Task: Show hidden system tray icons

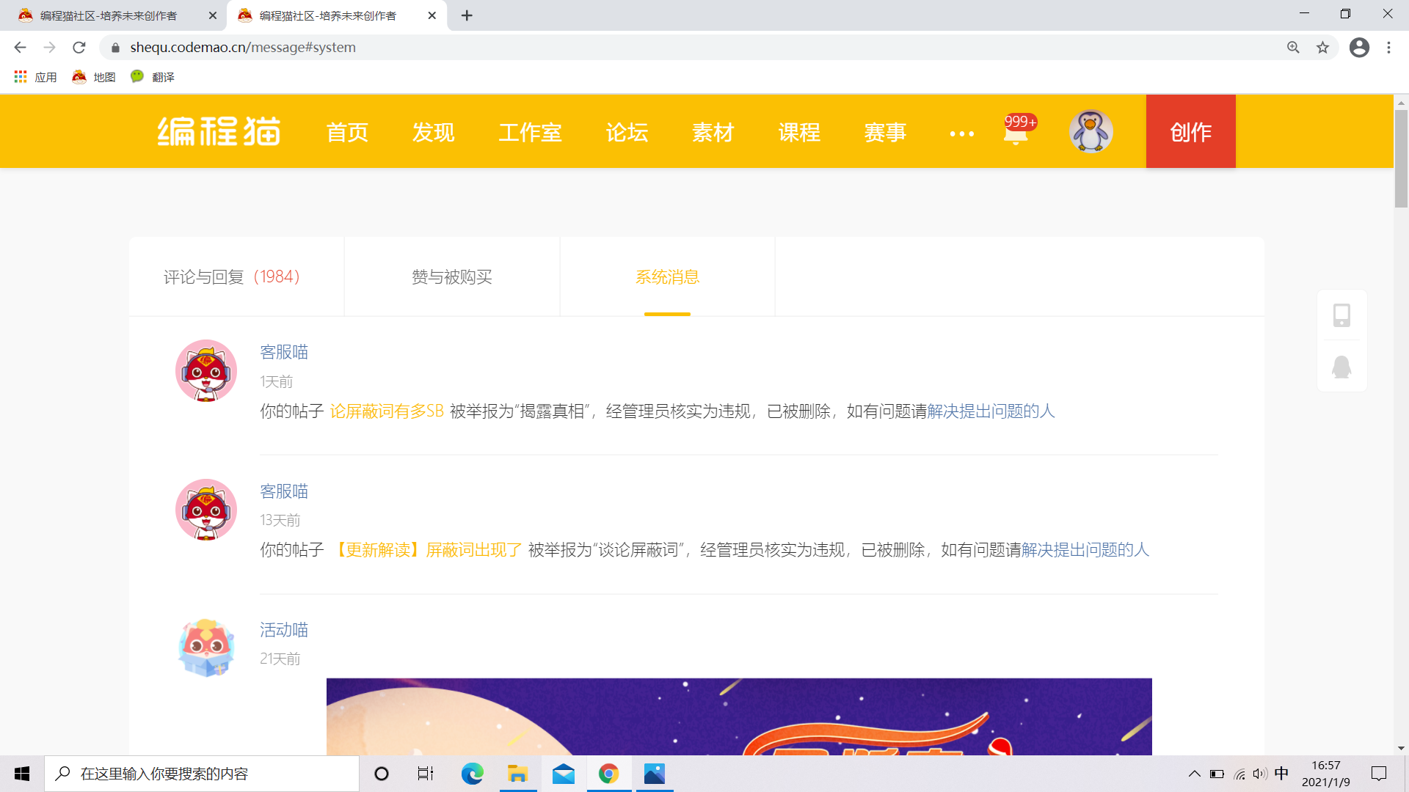Action: 1195,774
